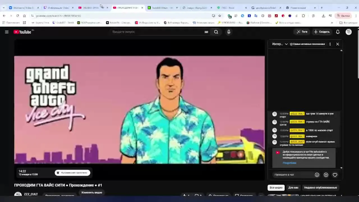The height and width of the screenshot is (202, 359).
Task: Toggle the reminder "Напоминание включено" button
Action: [72, 173]
